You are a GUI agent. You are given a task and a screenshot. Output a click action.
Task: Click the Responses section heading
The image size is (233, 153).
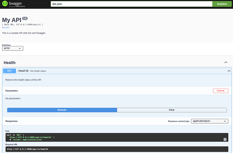tap(11, 121)
